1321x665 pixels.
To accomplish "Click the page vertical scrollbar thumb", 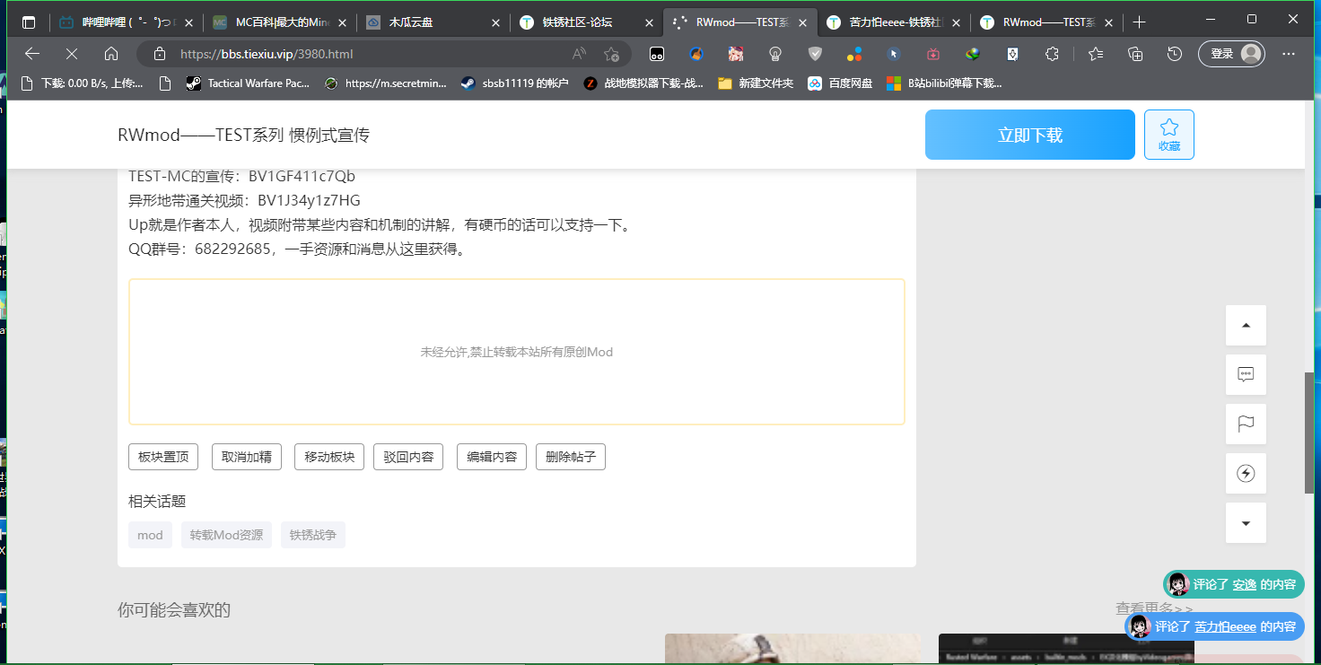I will 1308,431.
